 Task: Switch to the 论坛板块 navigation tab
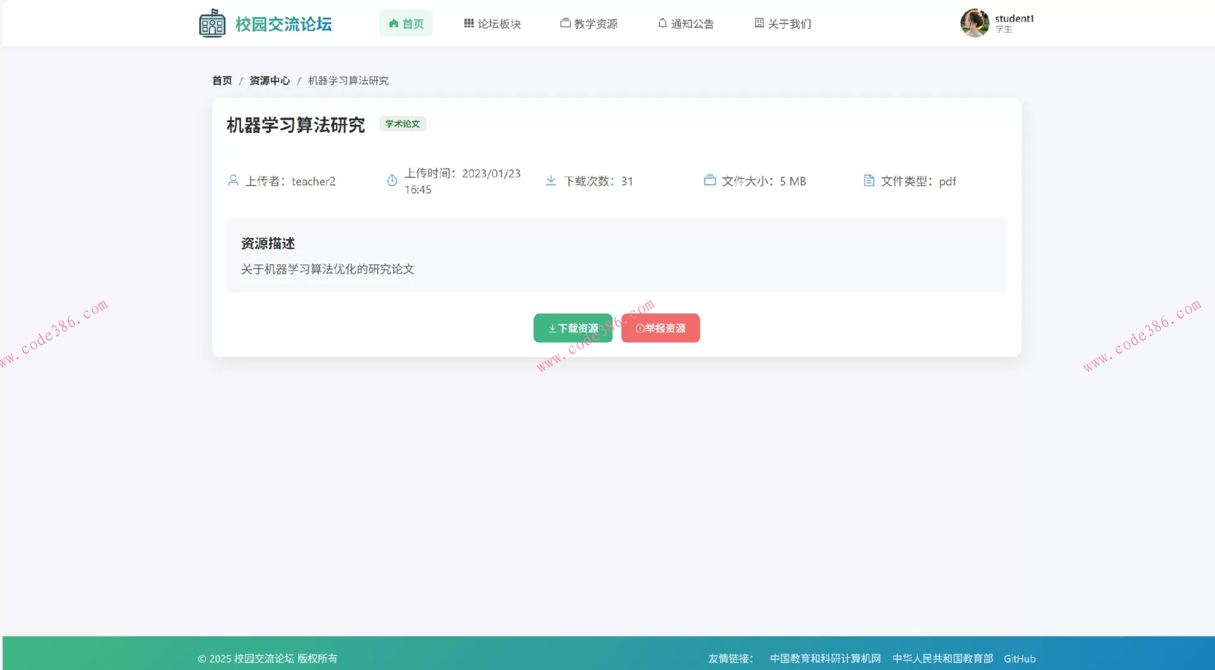493,23
